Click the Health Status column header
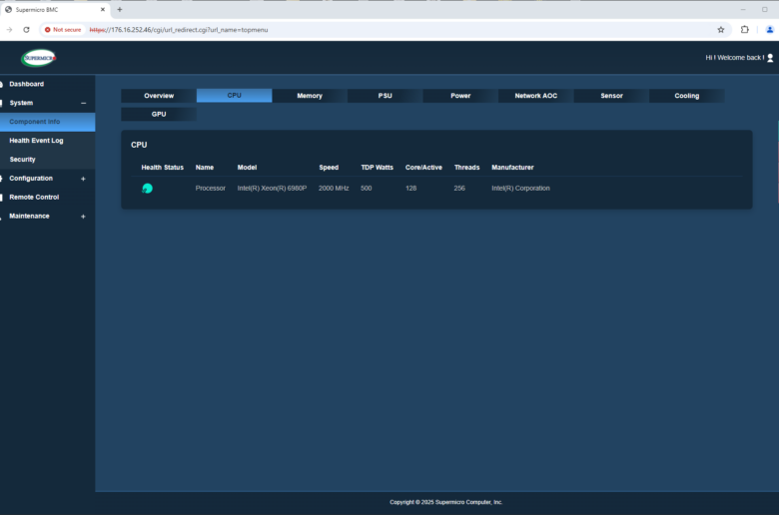Image resolution: width=779 pixels, height=515 pixels. point(162,168)
